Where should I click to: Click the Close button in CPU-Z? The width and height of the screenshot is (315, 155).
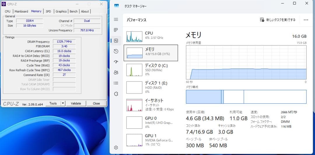[x=97, y=103]
